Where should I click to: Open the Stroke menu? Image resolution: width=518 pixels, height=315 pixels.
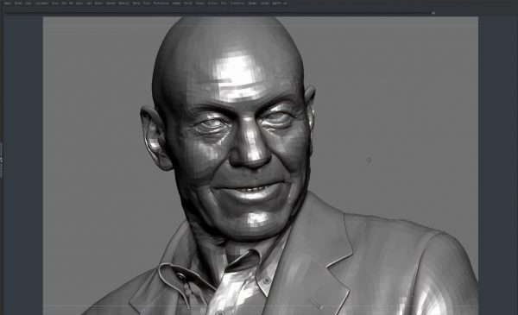pyautogui.click(x=199, y=3)
